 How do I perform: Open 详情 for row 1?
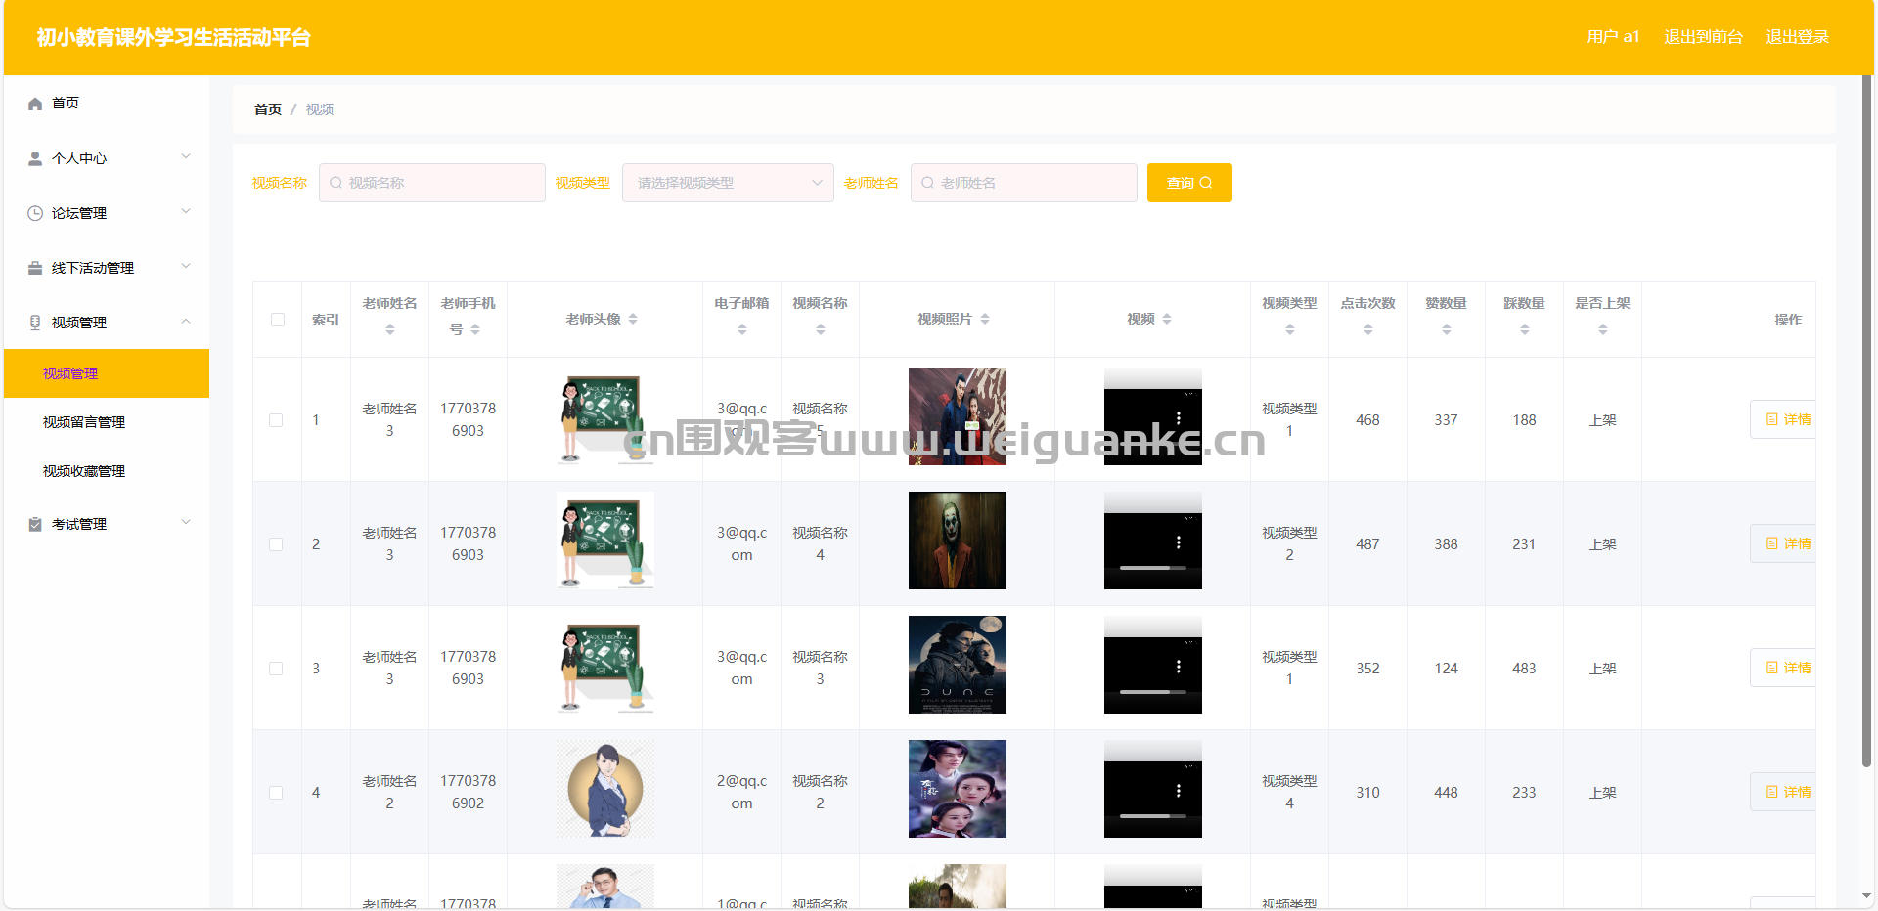(x=1783, y=419)
